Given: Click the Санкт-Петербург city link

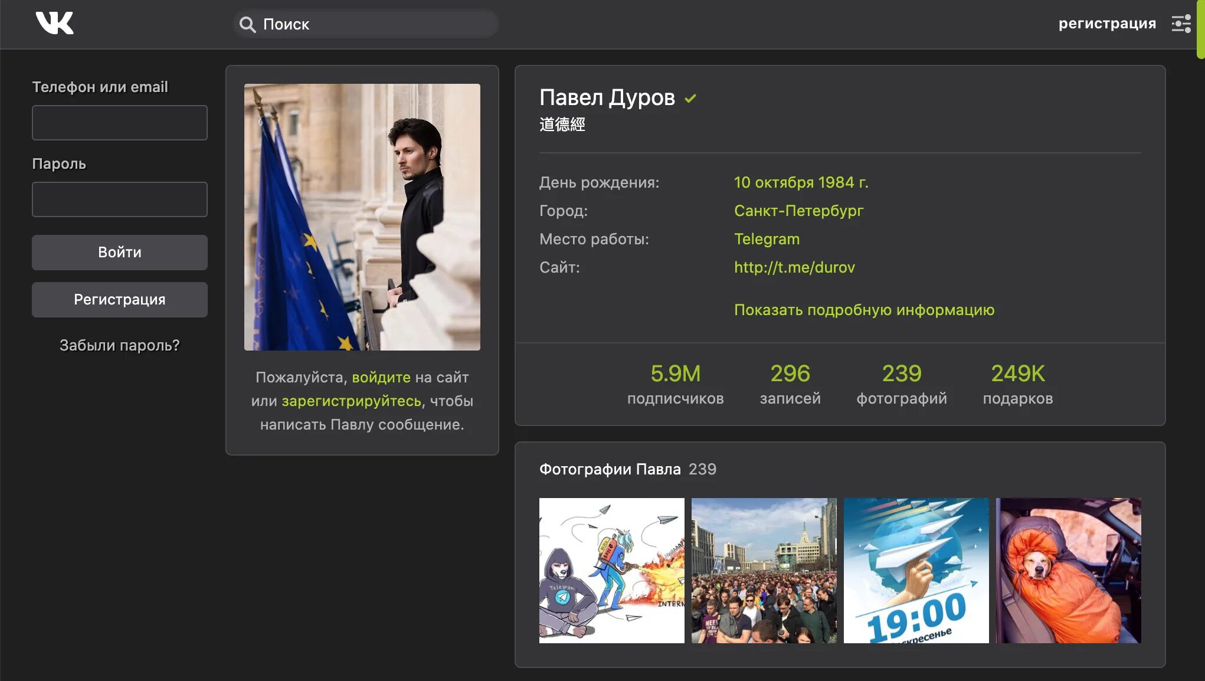Looking at the screenshot, I should pyautogui.click(x=798, y=211).
